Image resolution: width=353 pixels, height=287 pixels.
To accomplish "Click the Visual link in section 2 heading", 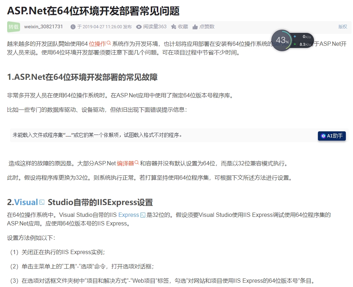I will click(26, 203).
